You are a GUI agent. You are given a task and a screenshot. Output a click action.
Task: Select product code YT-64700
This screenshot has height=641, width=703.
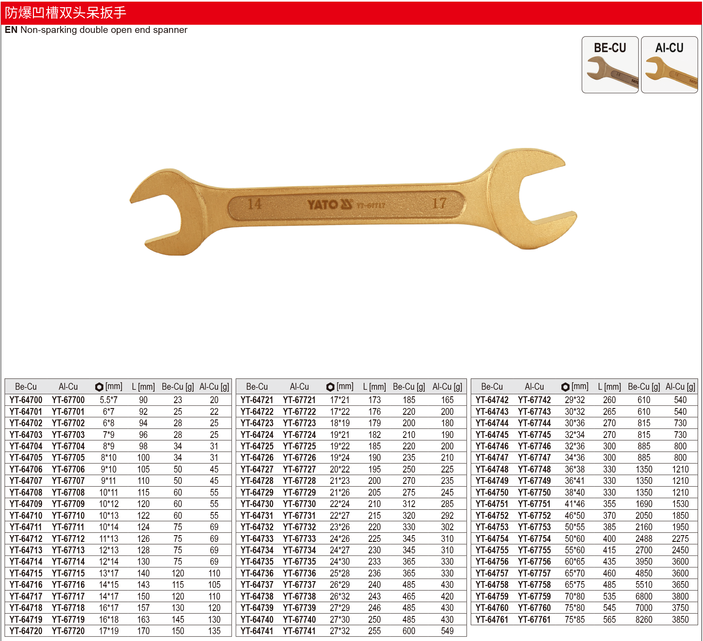pos(26,400)
